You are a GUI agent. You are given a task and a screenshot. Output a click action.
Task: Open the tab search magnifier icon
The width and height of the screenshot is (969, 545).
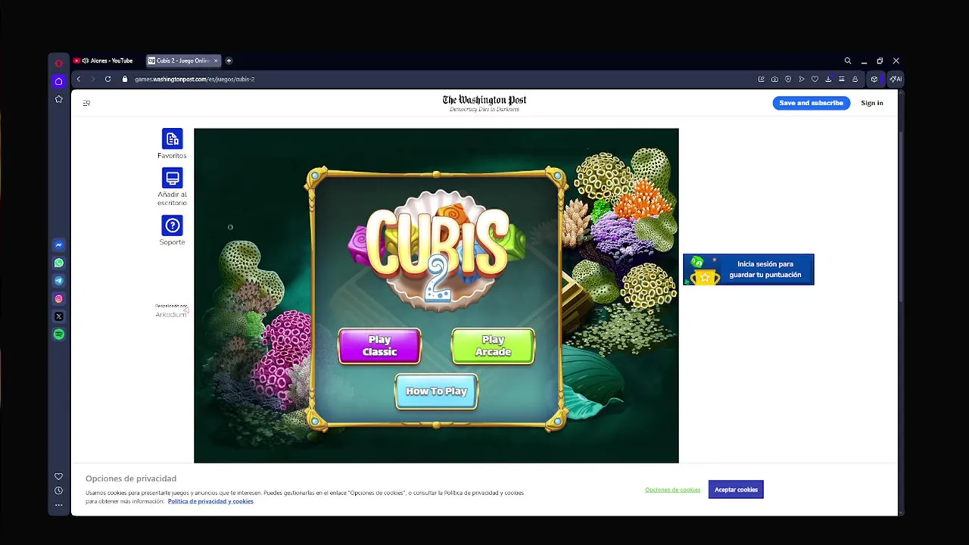pyautogui.click(x=848, y=61)
